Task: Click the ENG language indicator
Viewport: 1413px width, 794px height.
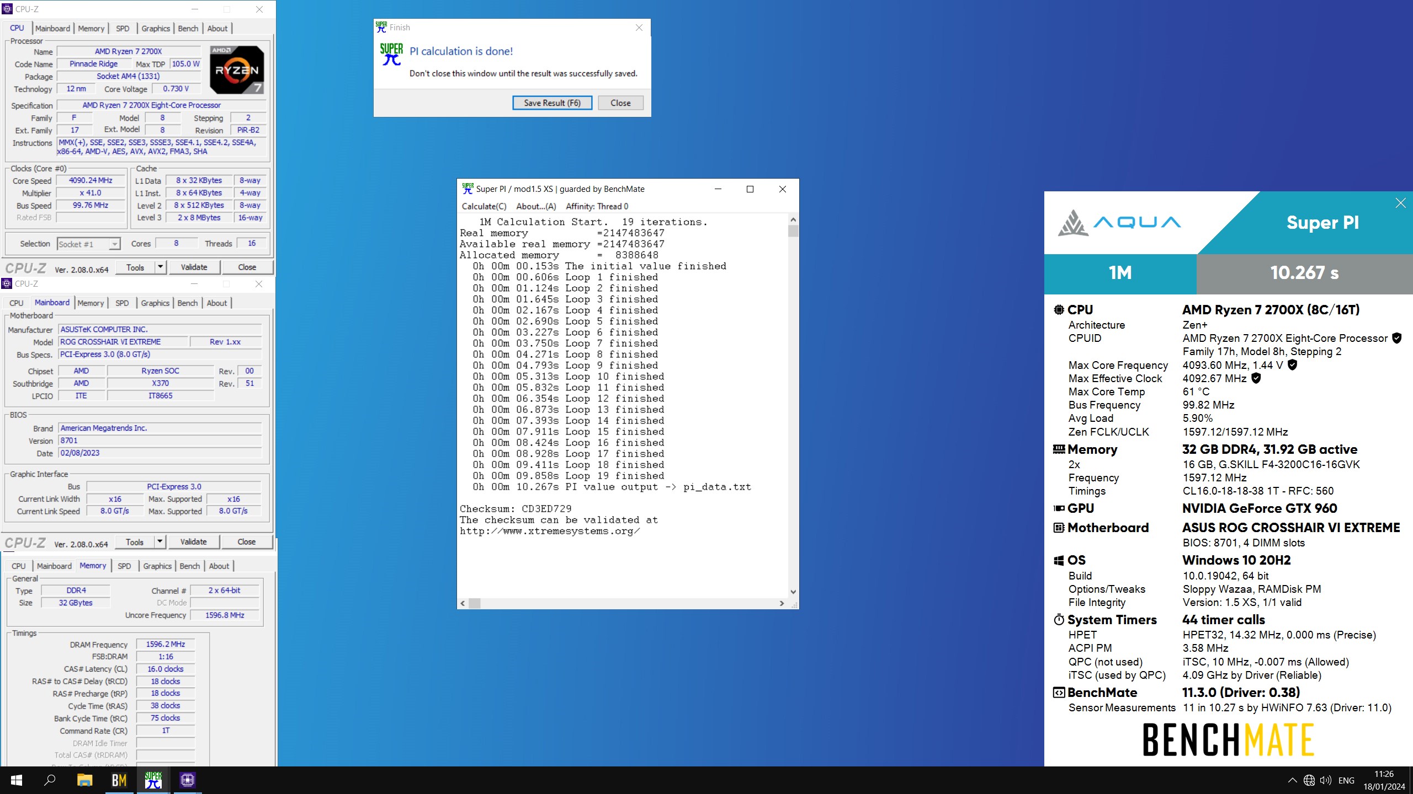Action: point(1346,780)
